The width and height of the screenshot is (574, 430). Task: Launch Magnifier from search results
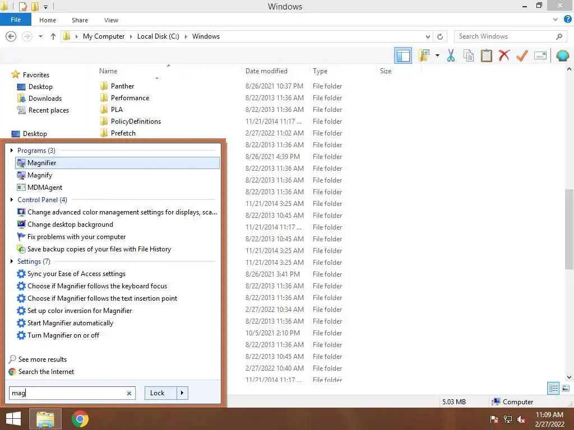[x=118, y=163]
